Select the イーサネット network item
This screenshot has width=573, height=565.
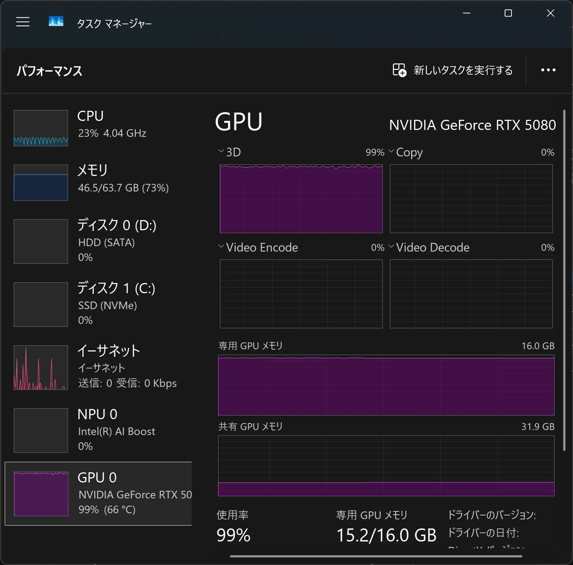(x=98, y=367)
